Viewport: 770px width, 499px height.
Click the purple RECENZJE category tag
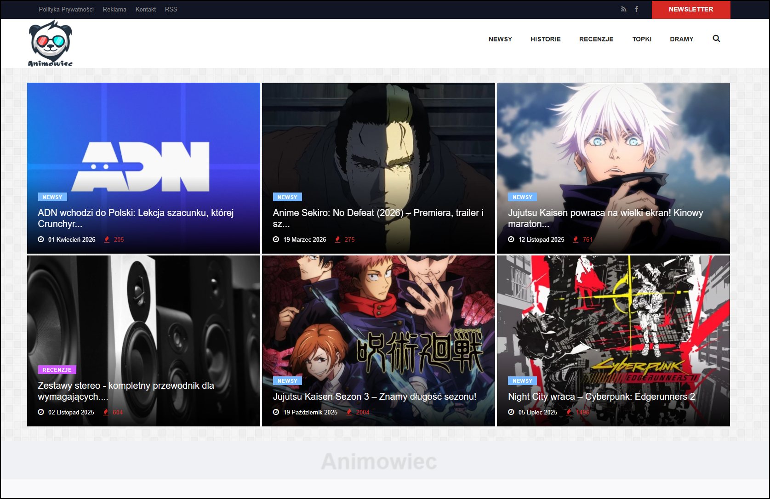tap(57, 370)
